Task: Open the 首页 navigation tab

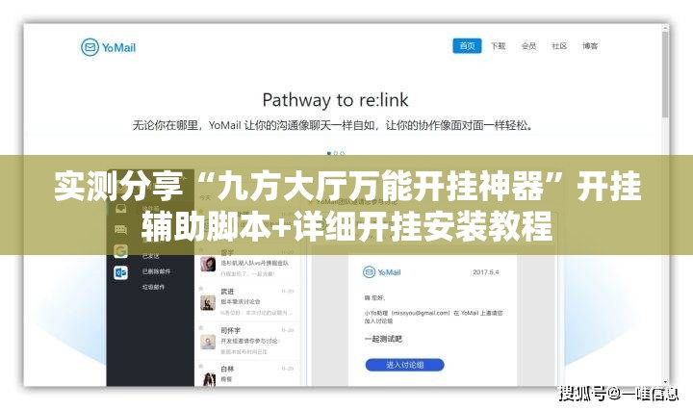Action: coord(467,46)
